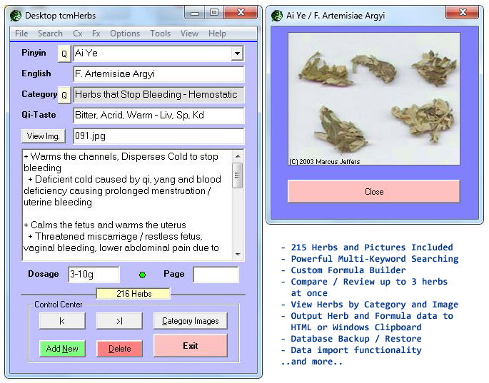Image resolution: width=489 pixels, height=383 pixels.
Task: Click the pink Exit button
Action: (x=190, y=346)
